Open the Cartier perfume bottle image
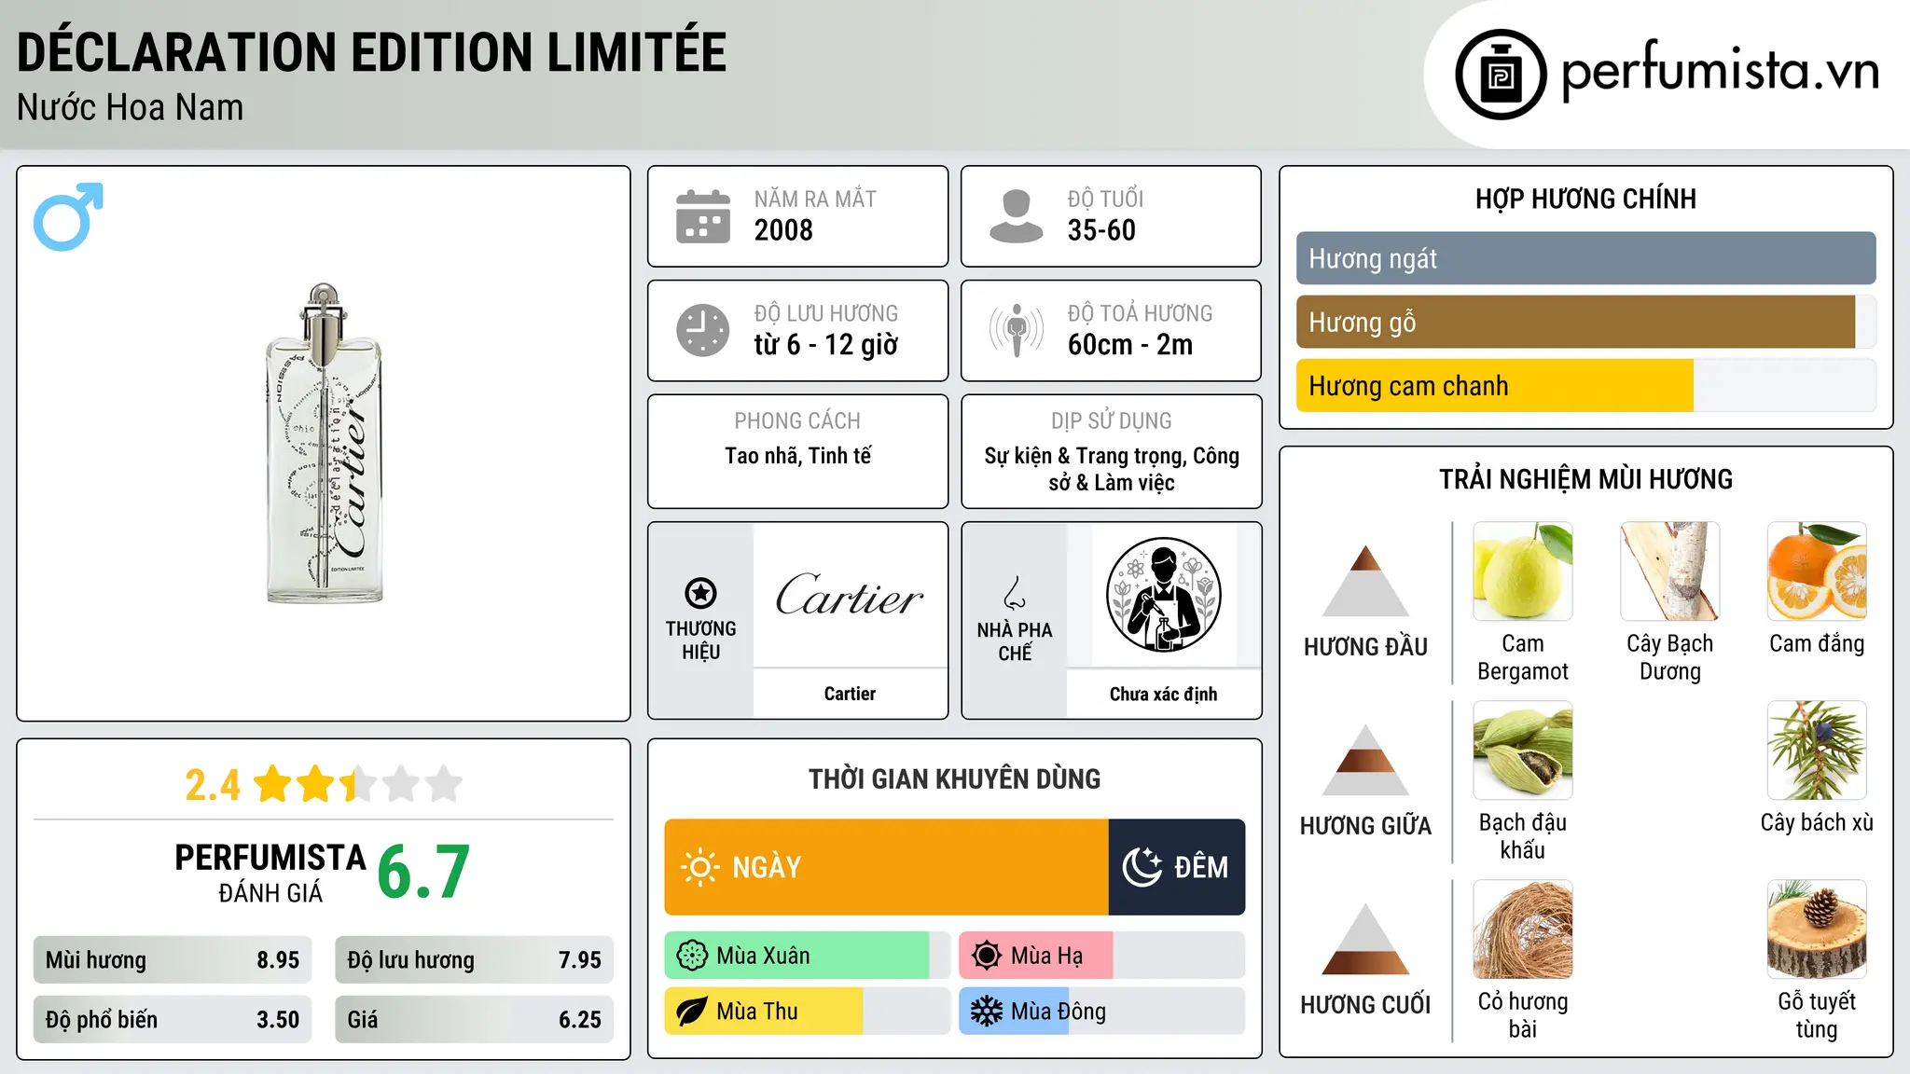Screen dimensions: 1910x1074 tap(324, 444)
